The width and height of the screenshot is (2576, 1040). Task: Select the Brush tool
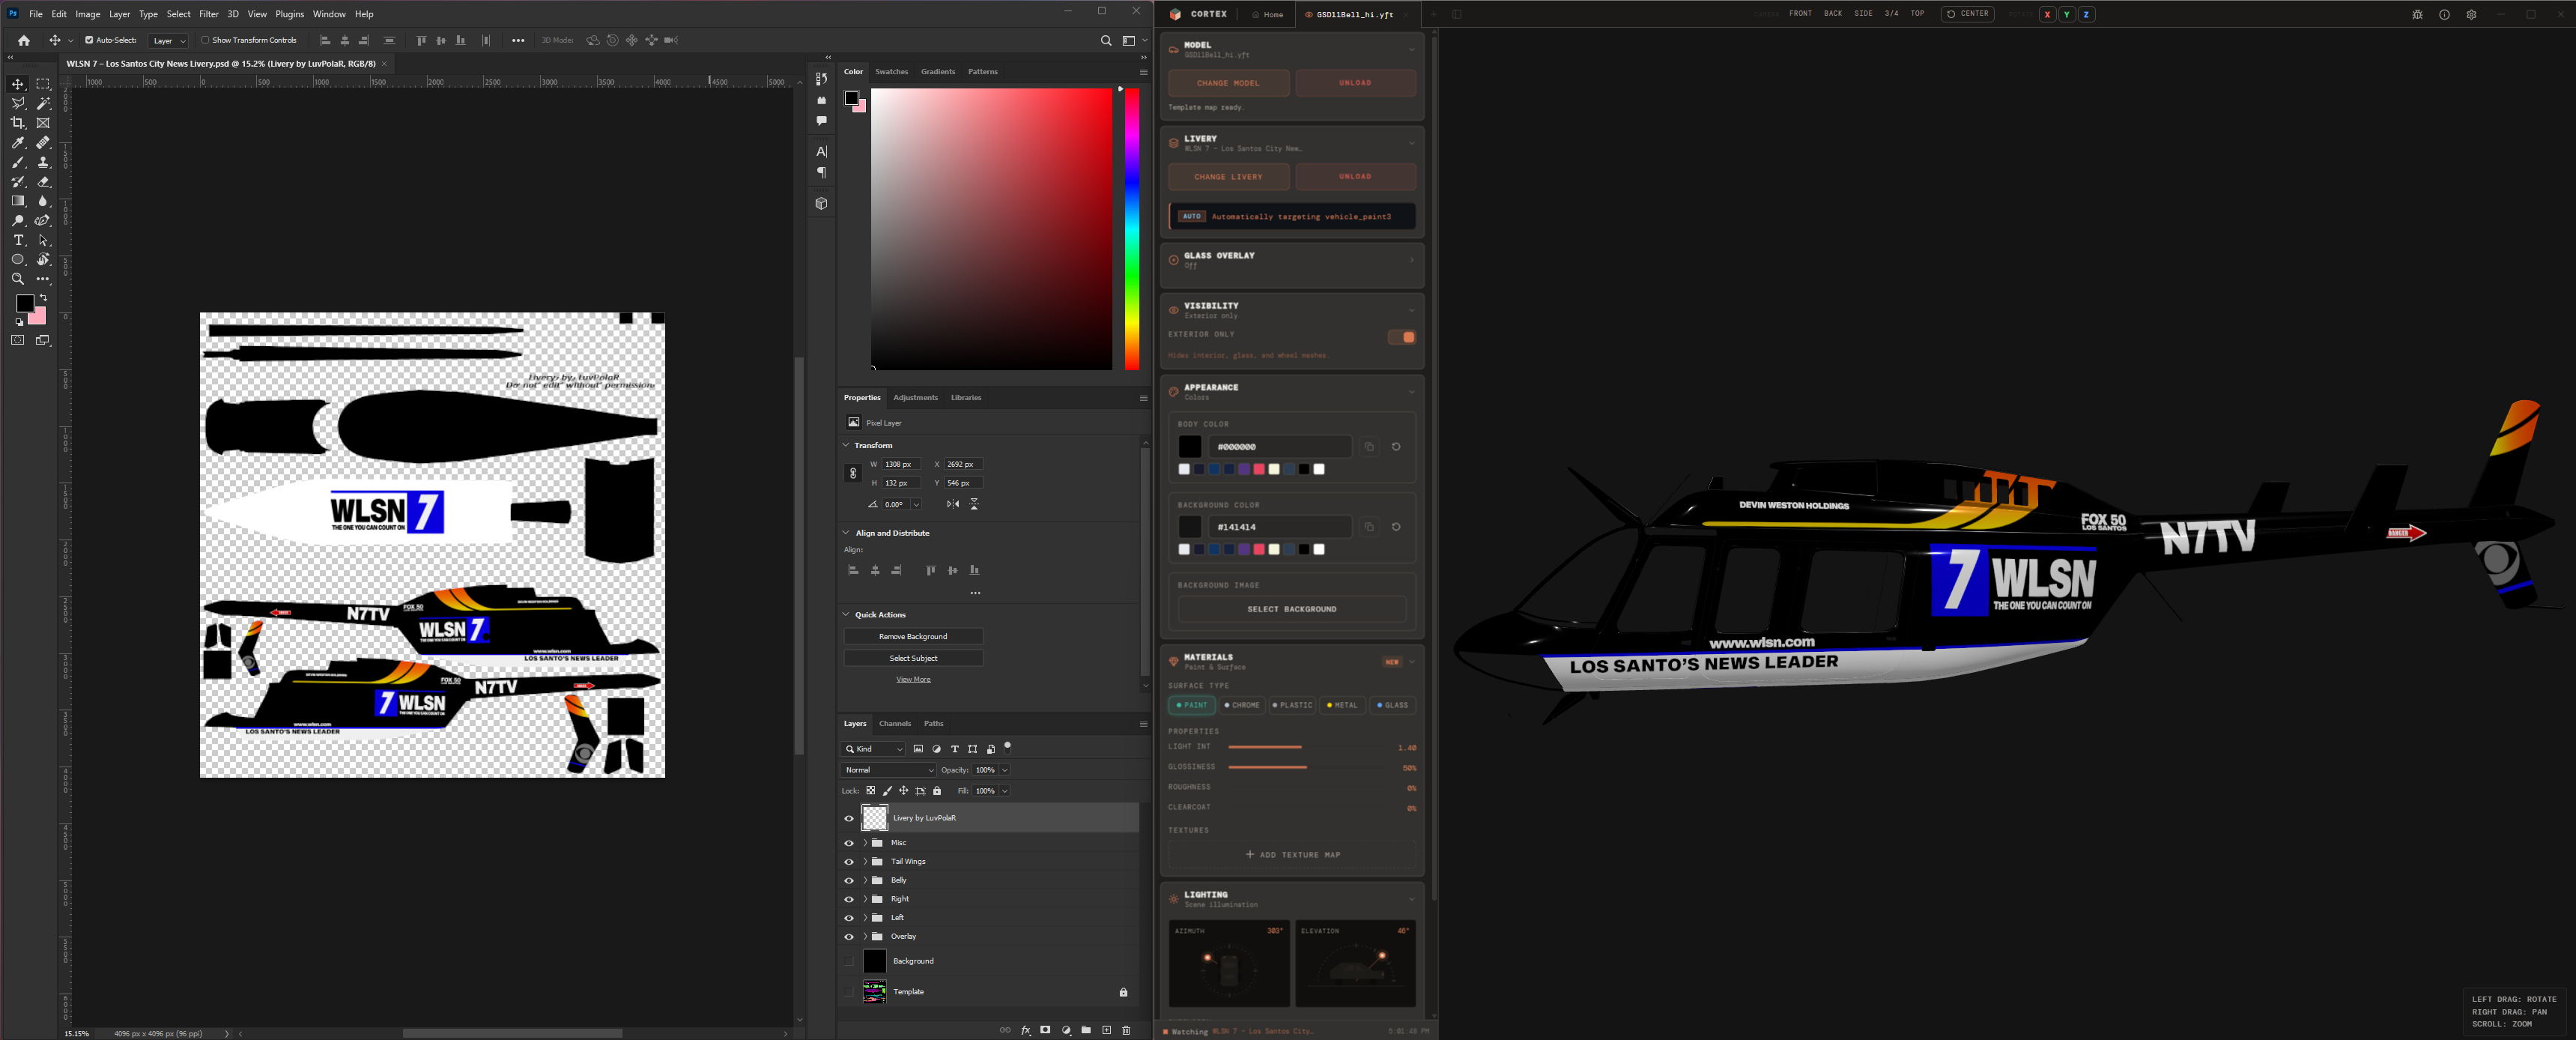[18, 162]
